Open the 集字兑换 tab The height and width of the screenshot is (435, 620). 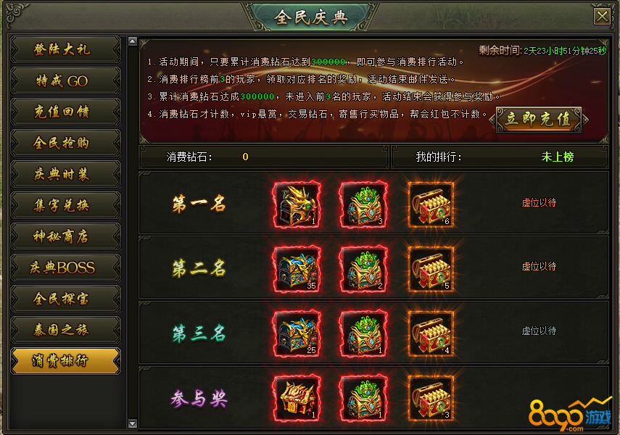pos(65,205)
